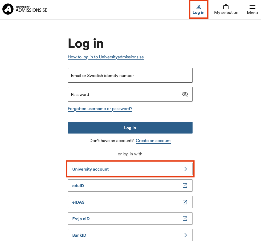
Task: Focus the Email or Swedish identity number field
Action: (x=130, y=75)
